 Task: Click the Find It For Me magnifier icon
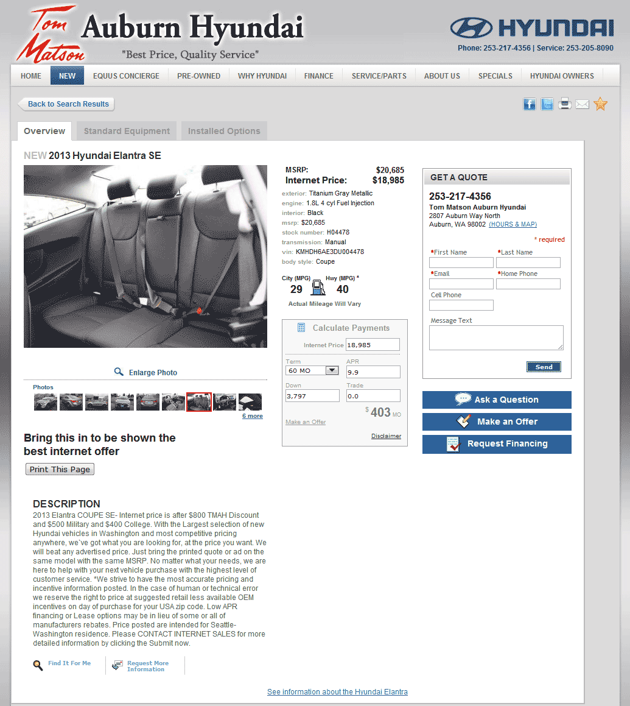tap(38, 665)
